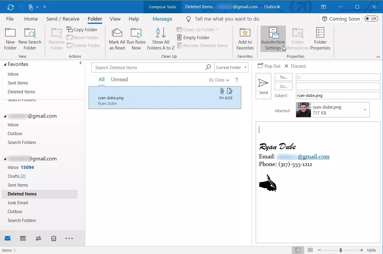Show All Folders A to Z

coord(161,39)
